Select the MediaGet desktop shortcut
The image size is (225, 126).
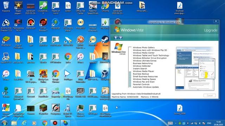(x=56, y=24)
